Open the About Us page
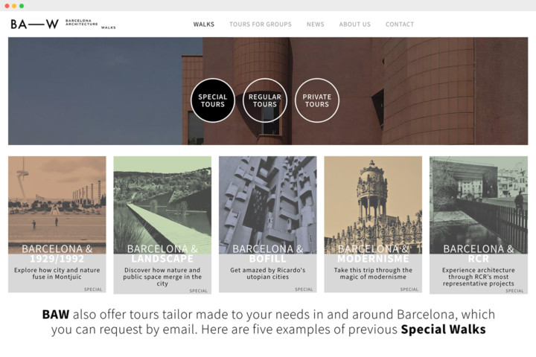Image resolution: width=536 pixels, height=357 pixels. pyautogui.click(x=354, y=25)
